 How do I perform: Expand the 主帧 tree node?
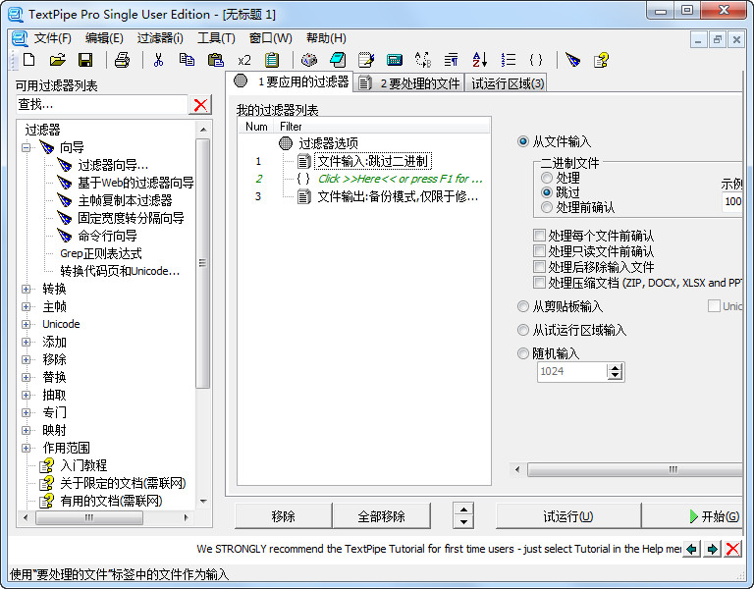point(26,306)
